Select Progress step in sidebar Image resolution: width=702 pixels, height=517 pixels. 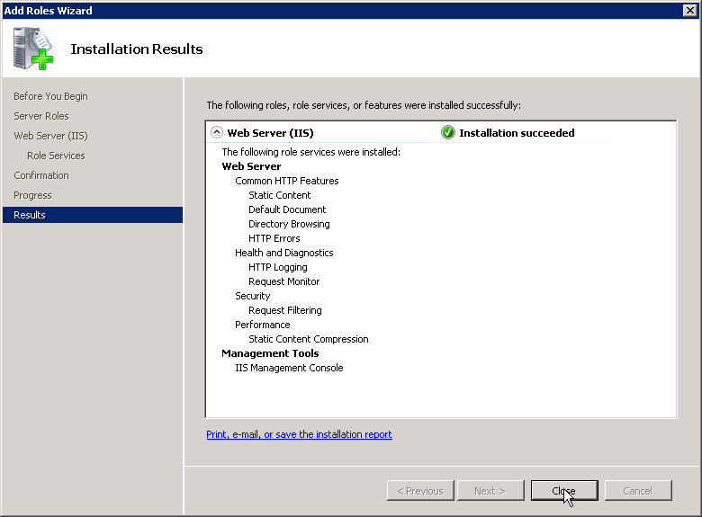pos(32,195)
